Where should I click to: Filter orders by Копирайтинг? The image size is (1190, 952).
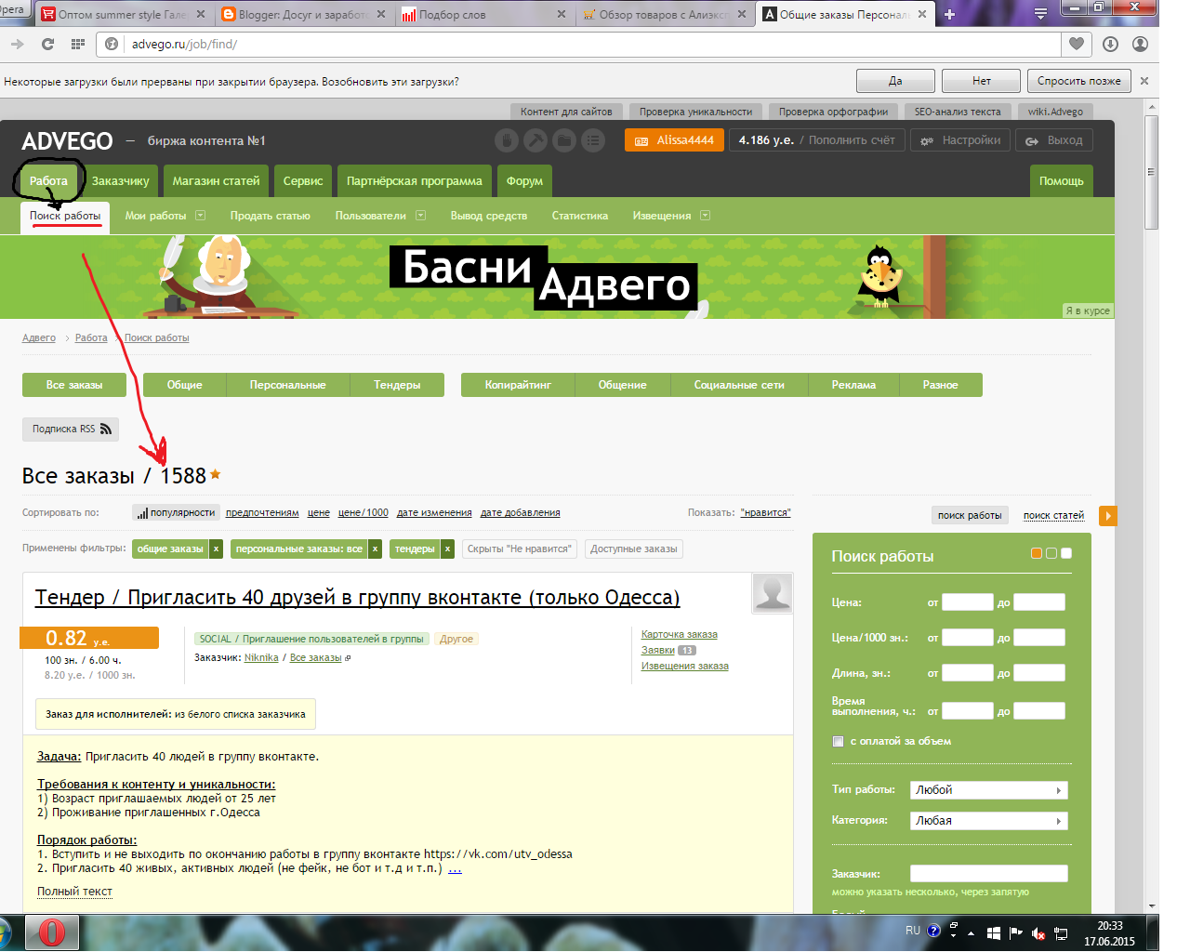click(518, 385)
